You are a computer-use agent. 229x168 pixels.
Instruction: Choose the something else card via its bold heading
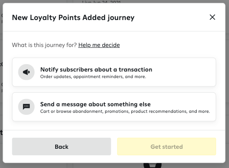coord(95,104)
